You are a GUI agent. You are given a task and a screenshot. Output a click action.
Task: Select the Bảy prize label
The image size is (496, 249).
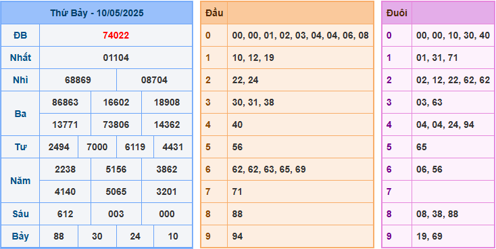click(x=20, y=236)
